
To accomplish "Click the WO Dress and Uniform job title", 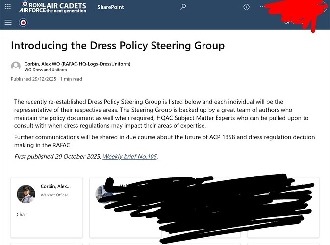I will tap(46, 70).
